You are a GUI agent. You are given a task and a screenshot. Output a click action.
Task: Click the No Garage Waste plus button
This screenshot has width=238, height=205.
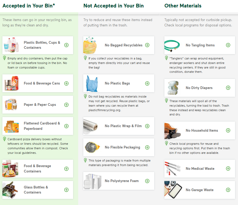228,190
